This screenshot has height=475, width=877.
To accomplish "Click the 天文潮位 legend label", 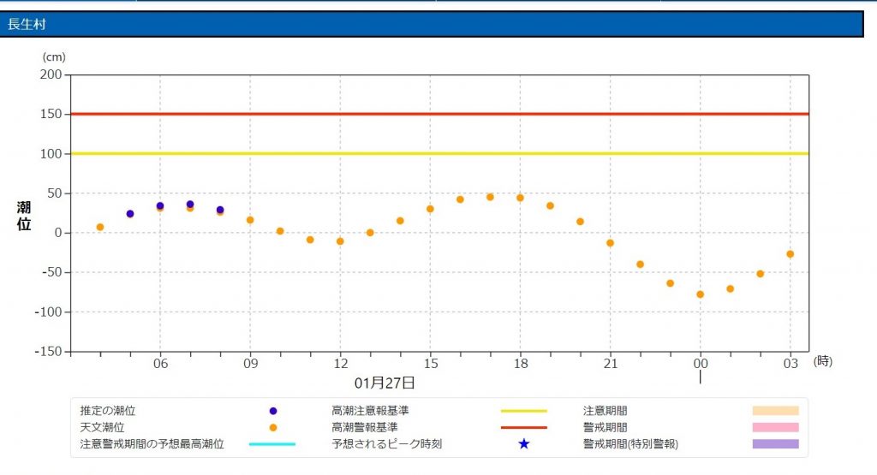I will (102, 428).
